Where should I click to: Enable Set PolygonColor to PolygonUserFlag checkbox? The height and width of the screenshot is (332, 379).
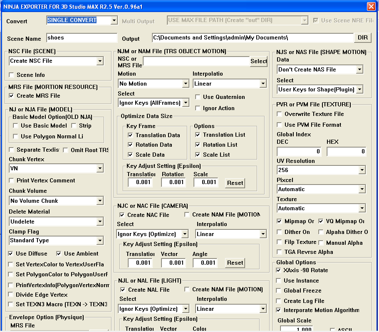[x=10, y=274]
